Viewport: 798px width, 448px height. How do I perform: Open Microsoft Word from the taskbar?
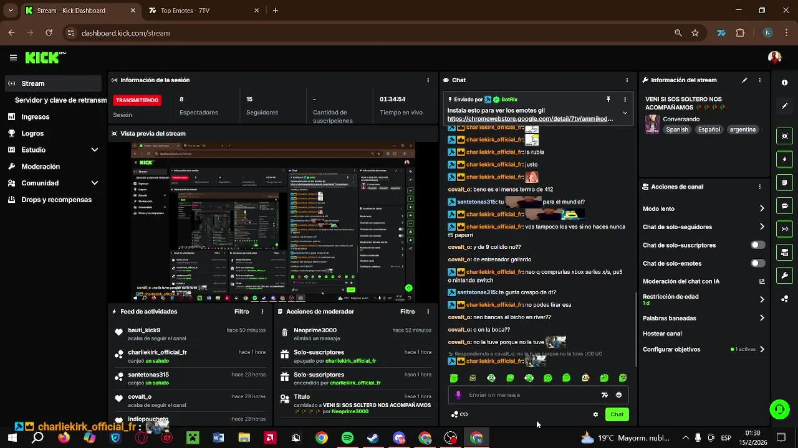(x=218, y=438)
